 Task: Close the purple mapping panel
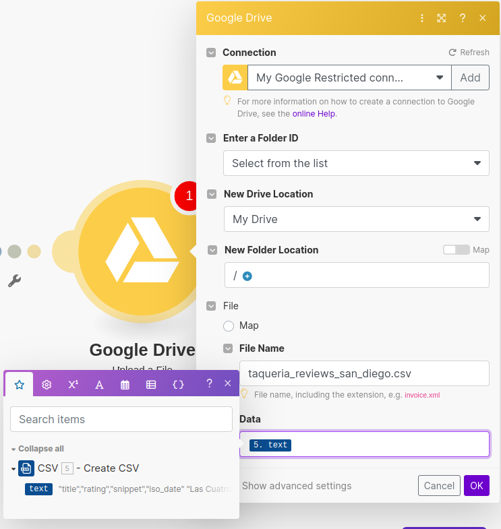[228, 383]
